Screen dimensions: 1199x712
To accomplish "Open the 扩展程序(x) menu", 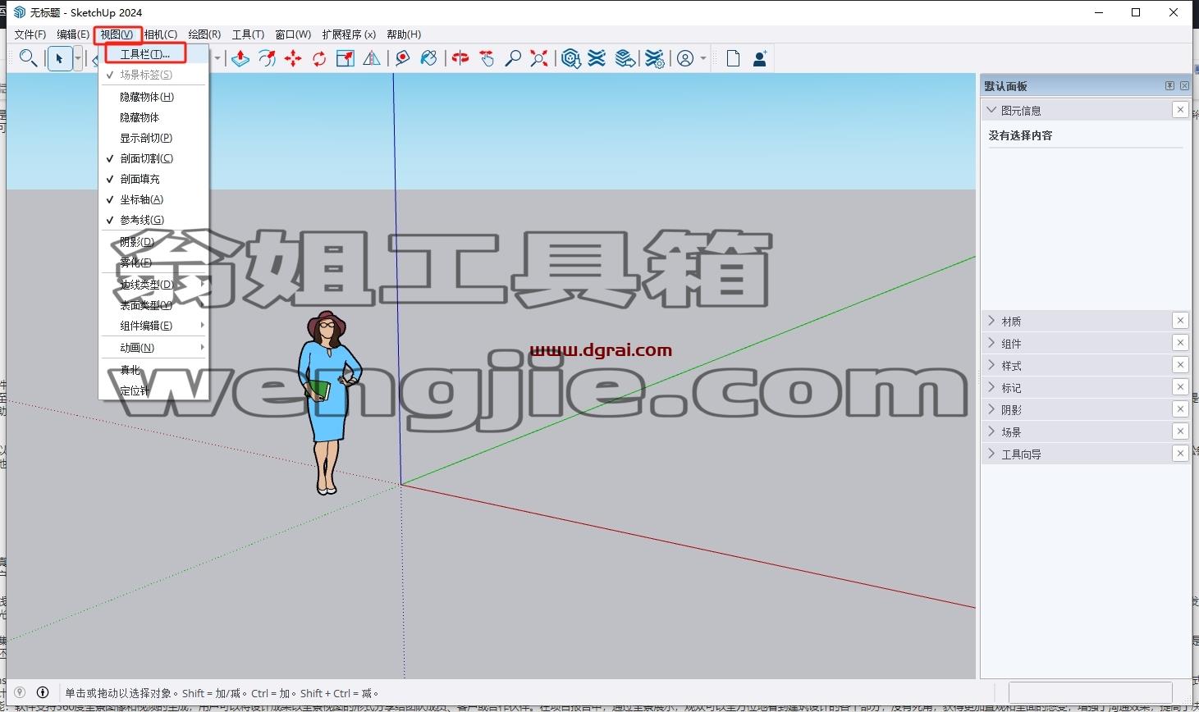I will pyautogui.click(x=349, y=34).
